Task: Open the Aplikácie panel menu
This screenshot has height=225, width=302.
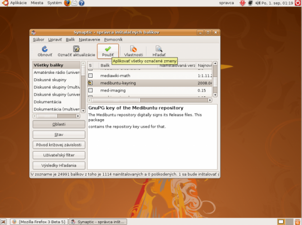Action: (18, 3)
